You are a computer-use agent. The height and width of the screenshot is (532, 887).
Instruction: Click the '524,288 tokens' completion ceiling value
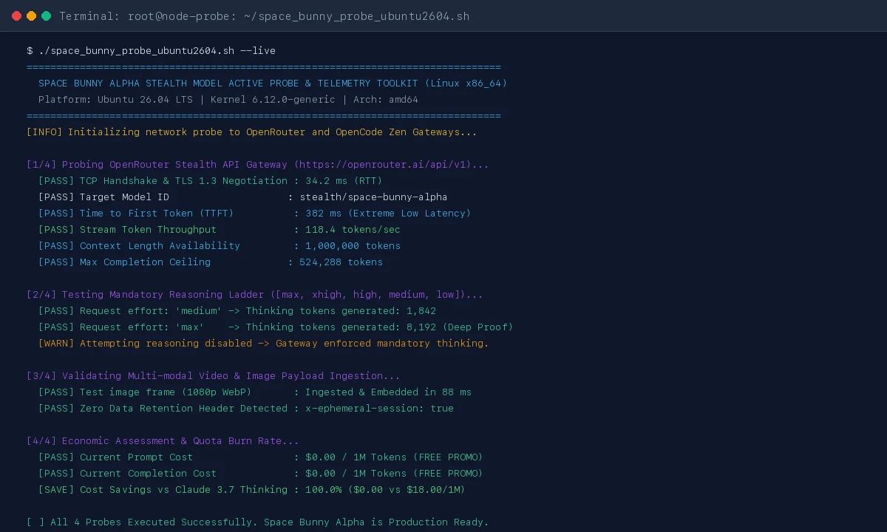pos(341,262)
